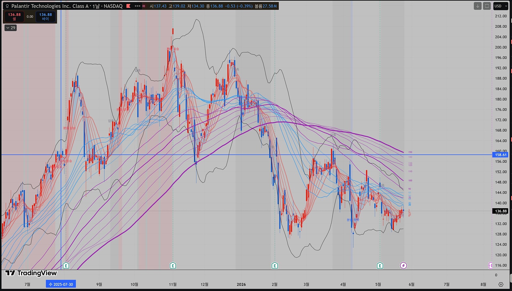
Task: Click the red flag icon after NASDAQ
Action: coord(128,6)
